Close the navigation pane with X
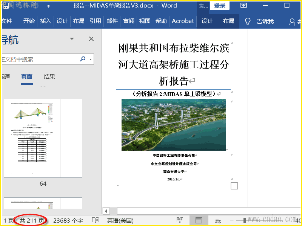 [91, 39]
